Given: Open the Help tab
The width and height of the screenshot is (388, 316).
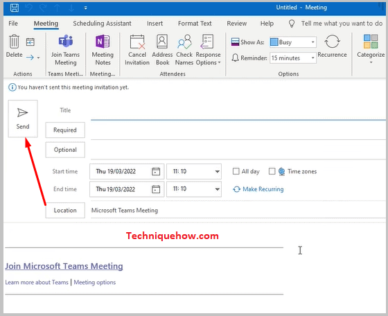Looking at the screenshot, I should (267, 24).
